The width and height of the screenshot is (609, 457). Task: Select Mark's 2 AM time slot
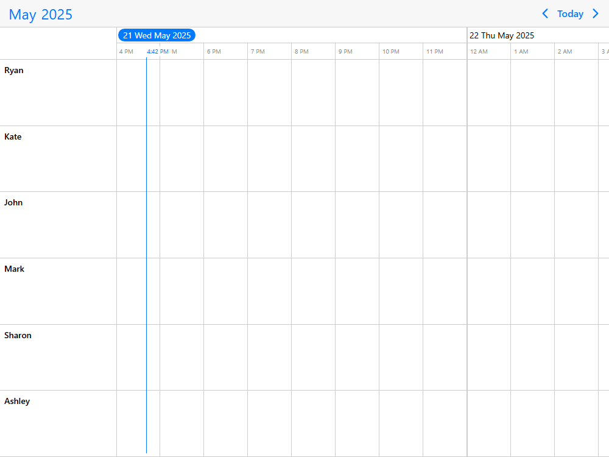click(577, 291)
